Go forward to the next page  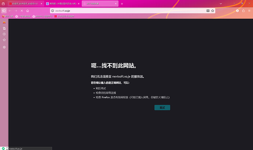tap(16, 11)
